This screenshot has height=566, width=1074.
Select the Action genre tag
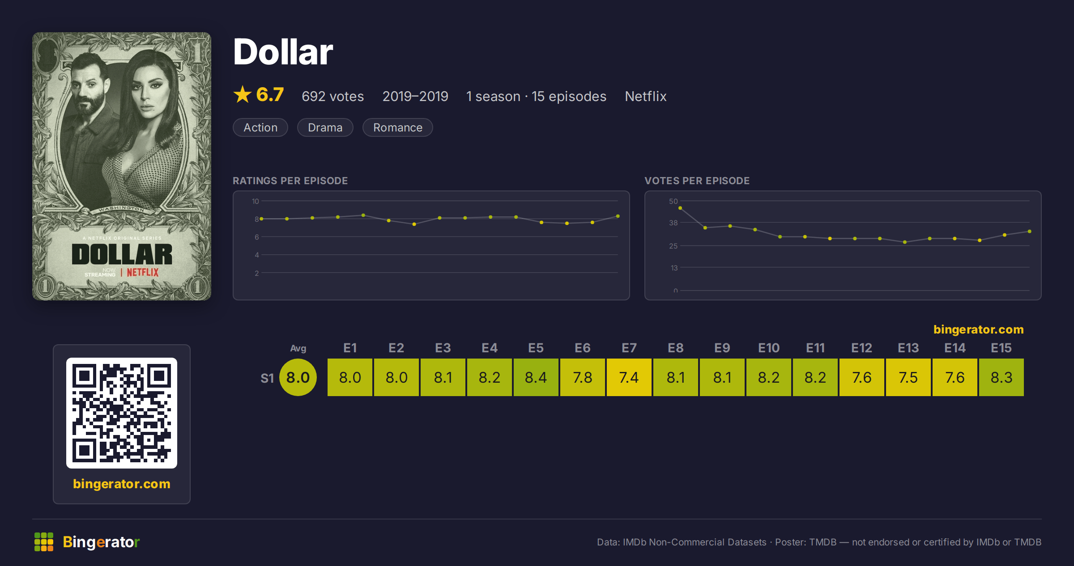[260, 127]
